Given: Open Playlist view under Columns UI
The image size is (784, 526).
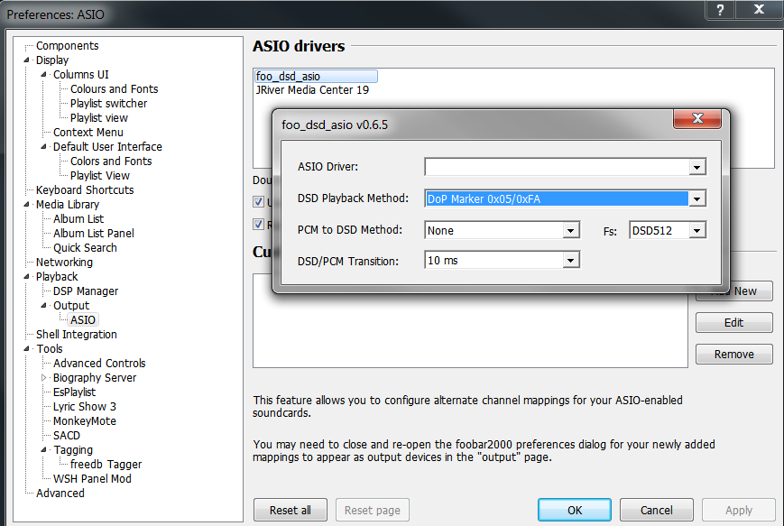Looking at the screenshot, I should [99, 118].
